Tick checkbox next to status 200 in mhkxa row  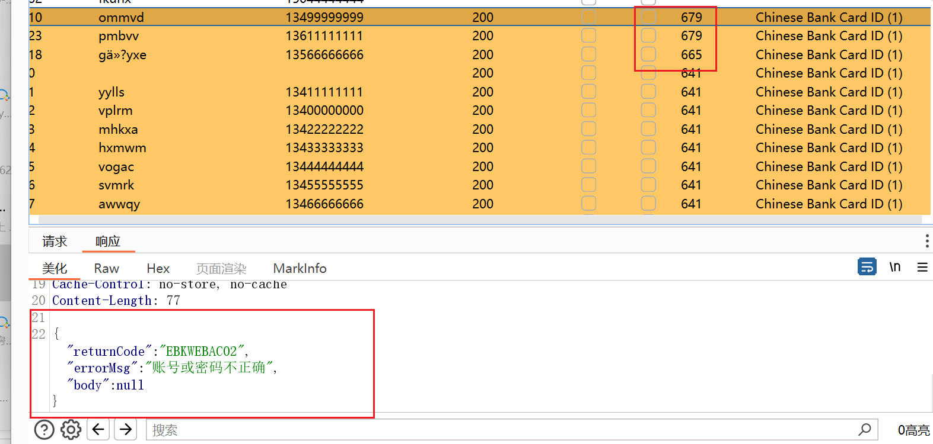coord(589,129)
